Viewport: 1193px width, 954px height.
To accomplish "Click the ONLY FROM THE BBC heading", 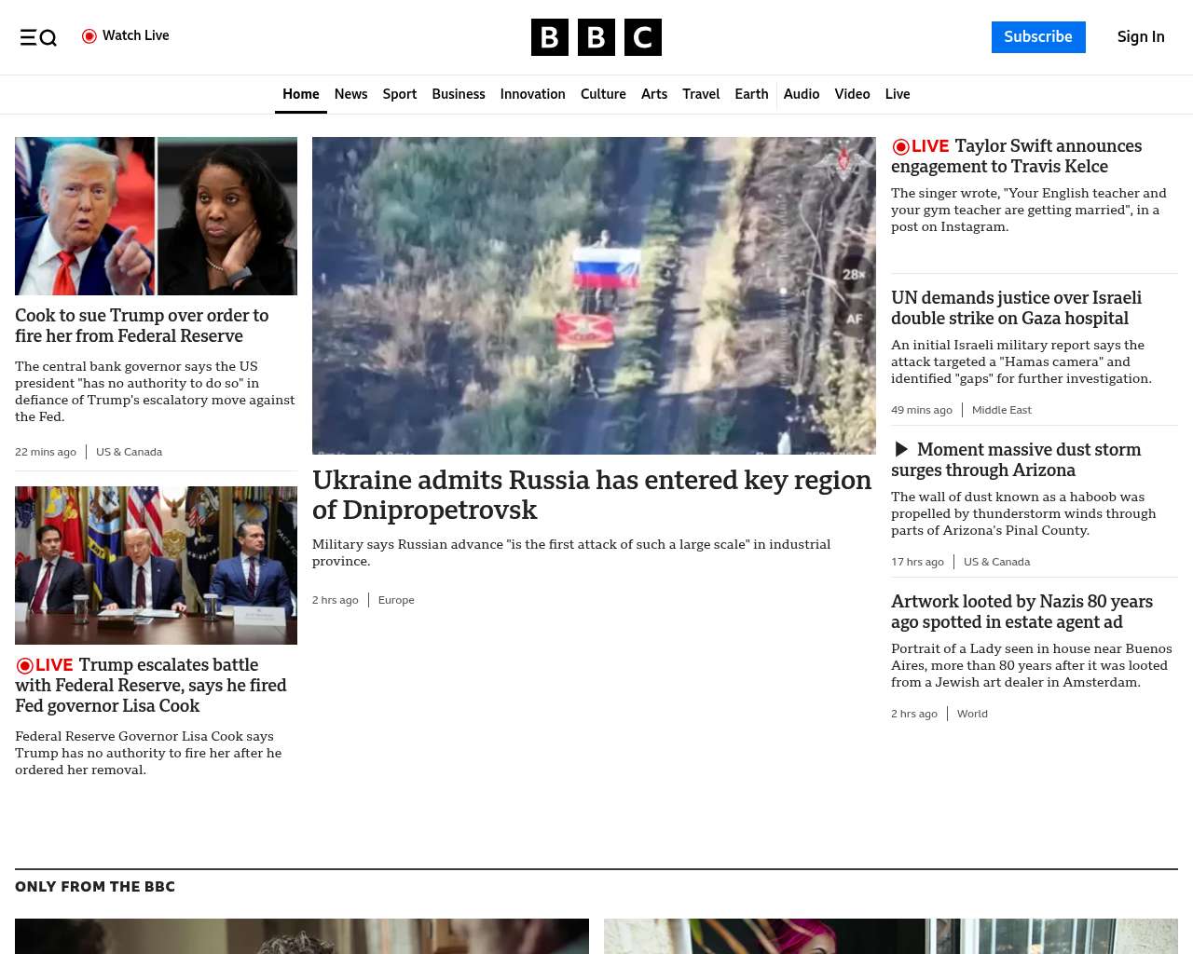I will click(95, 887).
